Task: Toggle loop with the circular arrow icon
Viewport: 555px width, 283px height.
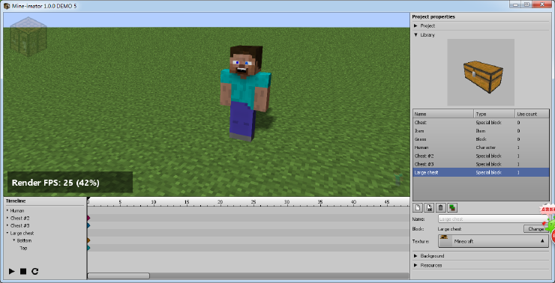Action: 34,271
